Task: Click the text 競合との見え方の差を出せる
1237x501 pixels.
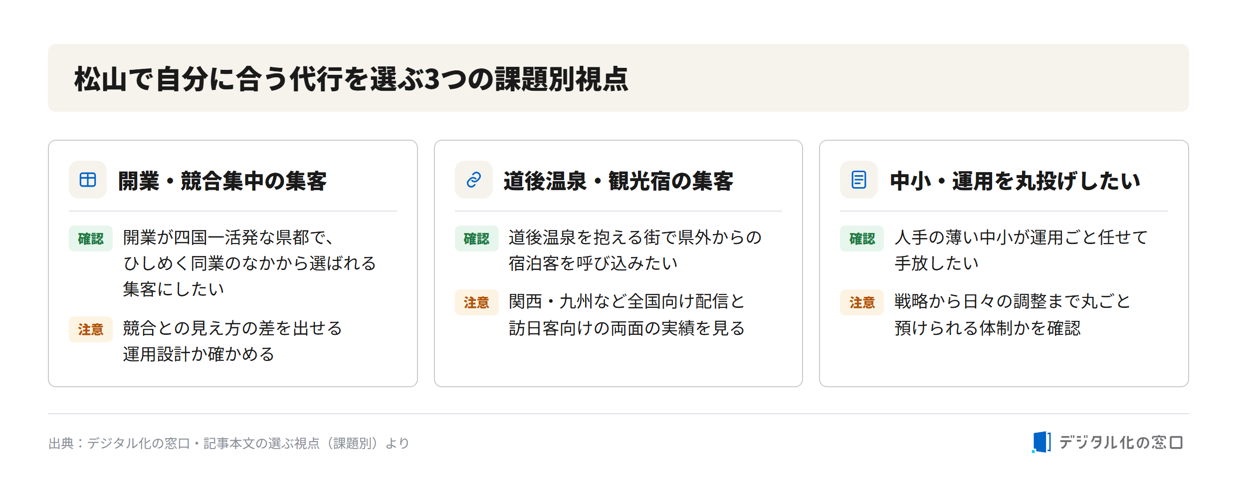Action: tap(232, 328)
